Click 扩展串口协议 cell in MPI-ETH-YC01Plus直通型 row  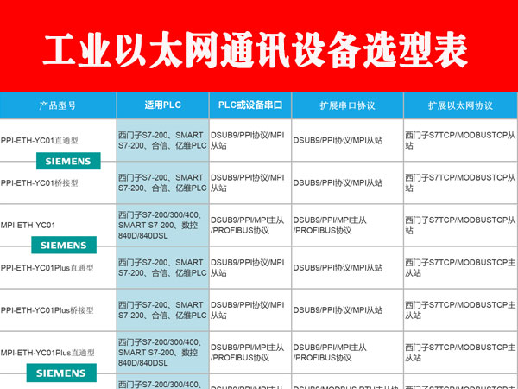[x=348, y=353]
